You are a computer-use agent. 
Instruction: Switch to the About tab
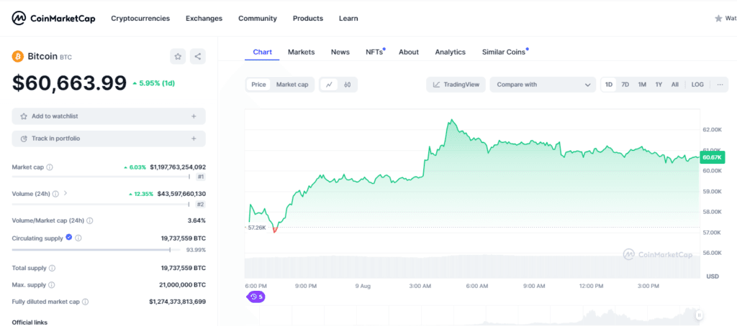[409, 52]
